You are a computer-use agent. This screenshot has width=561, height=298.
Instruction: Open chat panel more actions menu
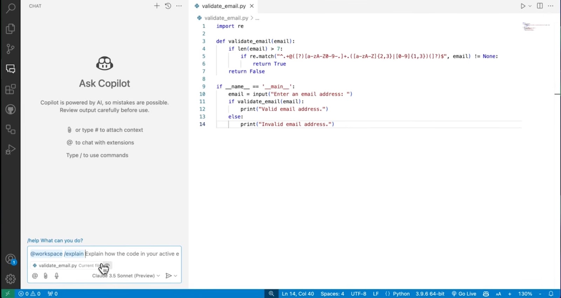tap(179, 6)
